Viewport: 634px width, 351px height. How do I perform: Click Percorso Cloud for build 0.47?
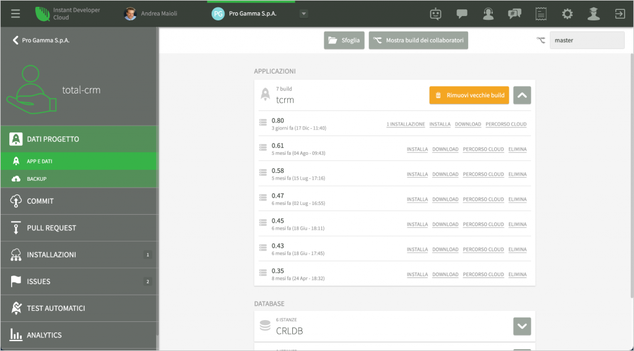tap(483, 199)
